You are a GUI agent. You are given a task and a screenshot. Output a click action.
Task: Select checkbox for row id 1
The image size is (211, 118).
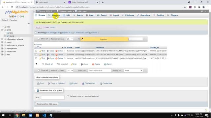36,51
